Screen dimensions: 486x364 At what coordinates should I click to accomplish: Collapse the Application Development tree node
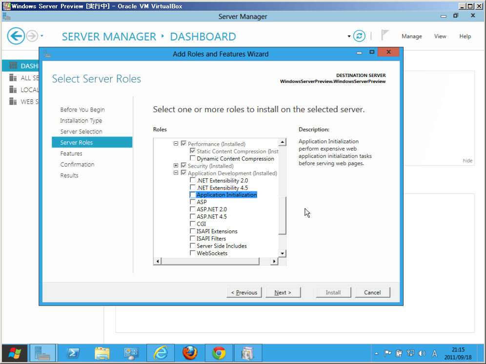pyautogui.click(x=176, y=173)
